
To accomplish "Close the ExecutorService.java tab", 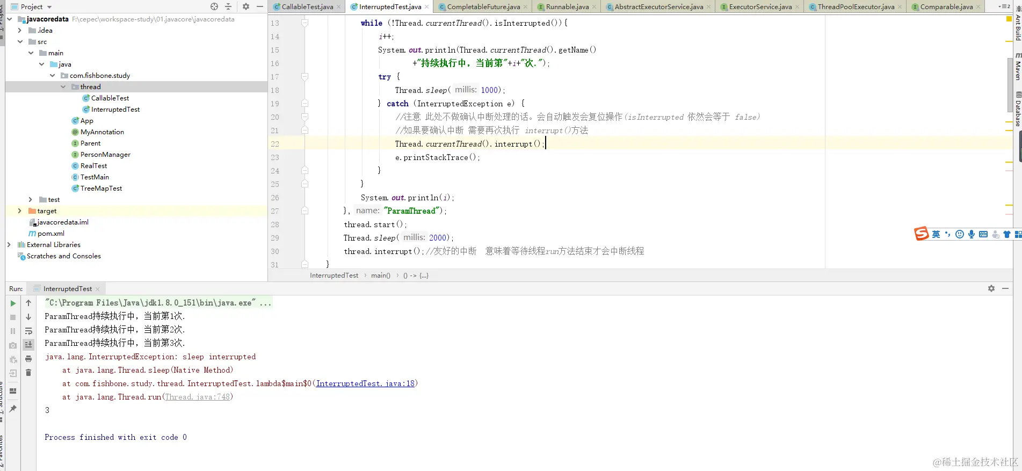I will 797,7.
